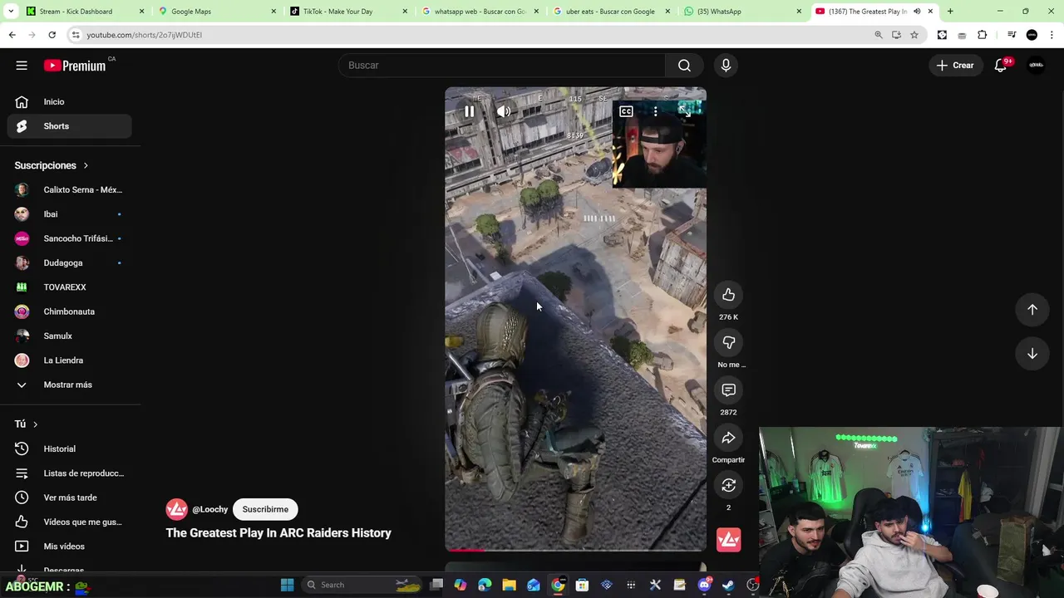Open La Liendra subscription channel

pos(70,360)
